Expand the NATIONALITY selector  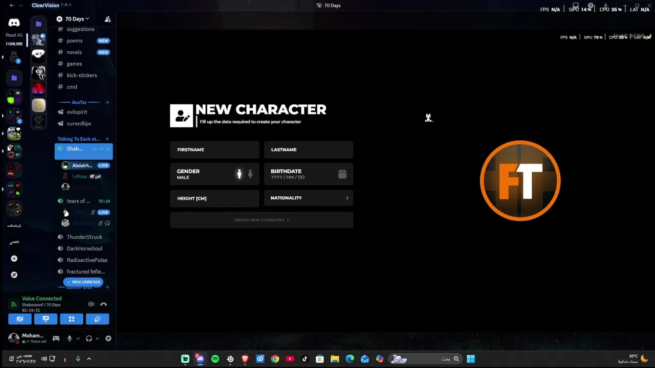tap(309, 198)
